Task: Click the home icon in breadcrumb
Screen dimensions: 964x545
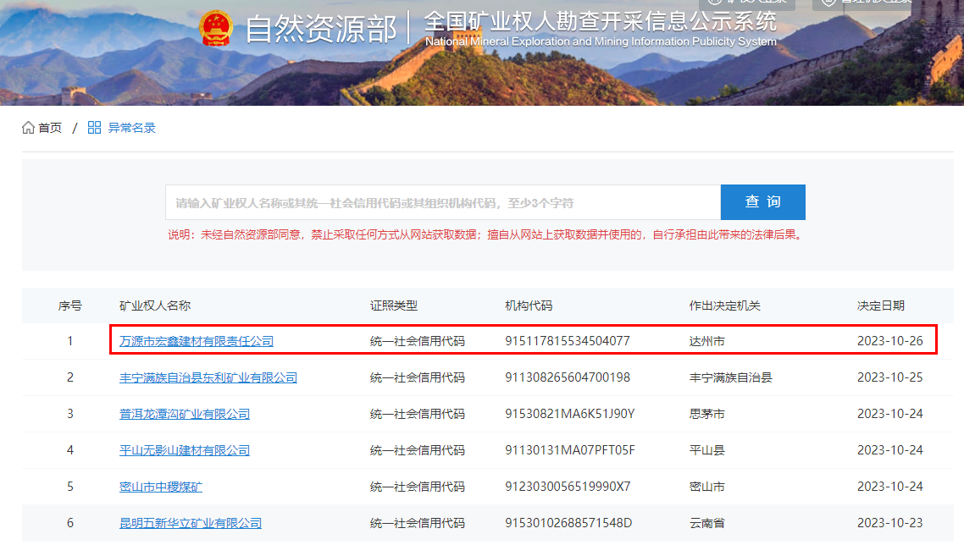Action: [28, 128]
